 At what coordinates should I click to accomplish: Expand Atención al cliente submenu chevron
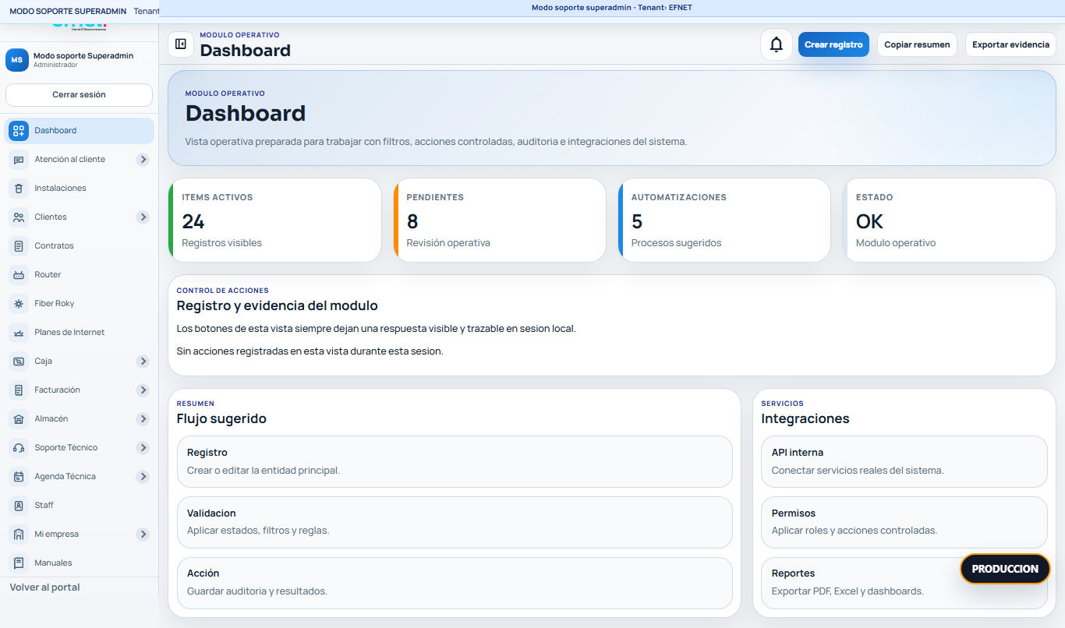click(143, 159)
